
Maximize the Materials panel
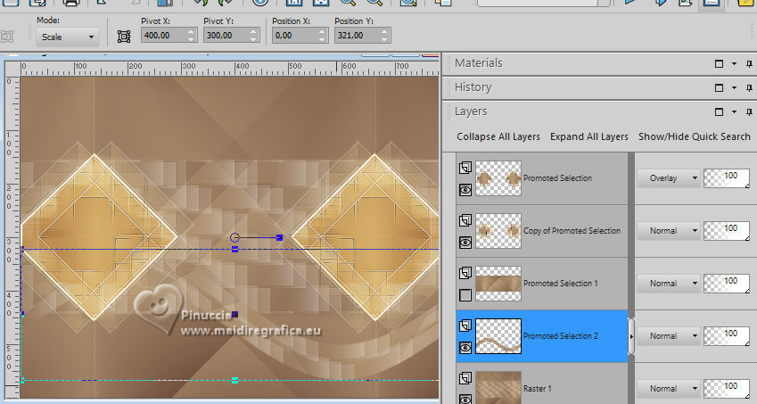tap(719, 63)
